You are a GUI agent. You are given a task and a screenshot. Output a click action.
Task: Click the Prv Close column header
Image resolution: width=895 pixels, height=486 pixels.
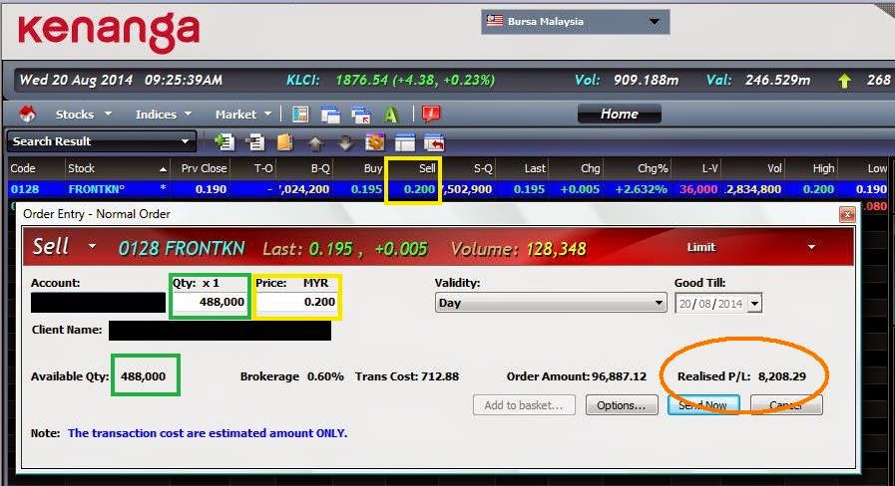tap(204, 168)
